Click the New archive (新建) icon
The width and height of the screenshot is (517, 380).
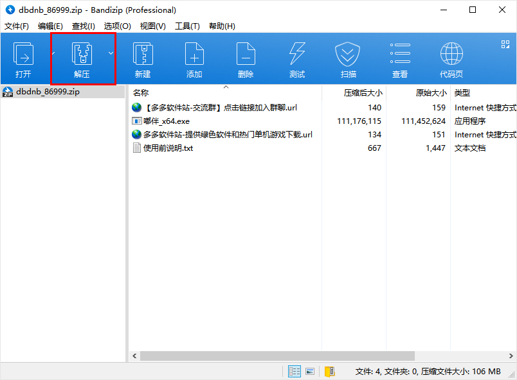point(143,54)
